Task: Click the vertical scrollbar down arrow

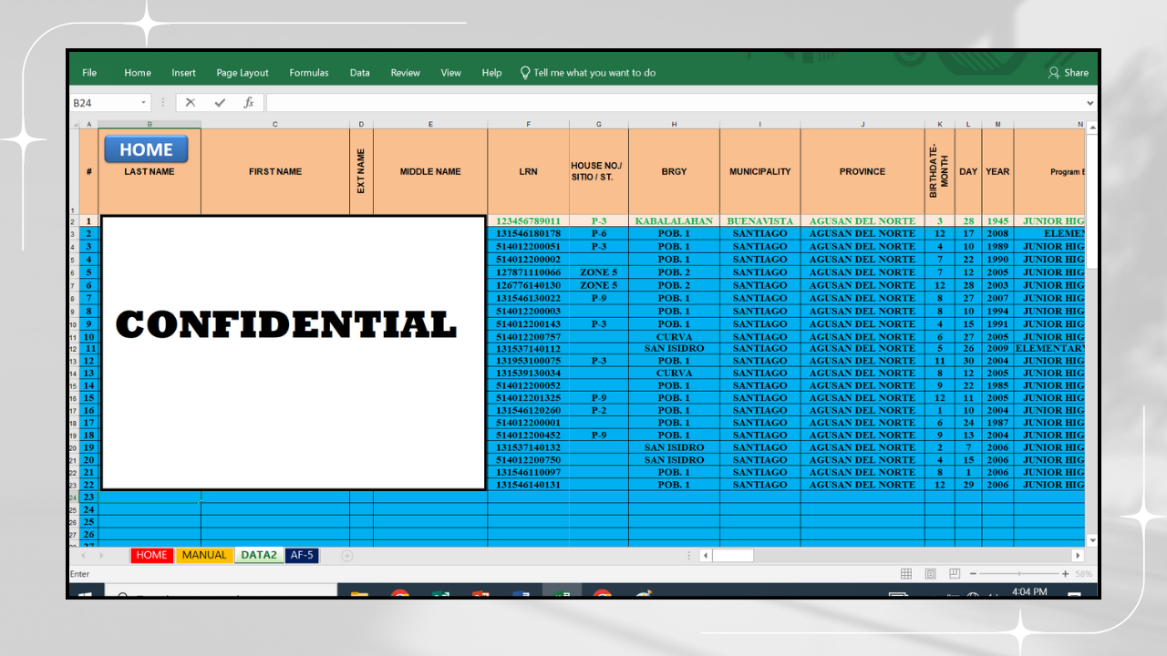Action: 1091,540
